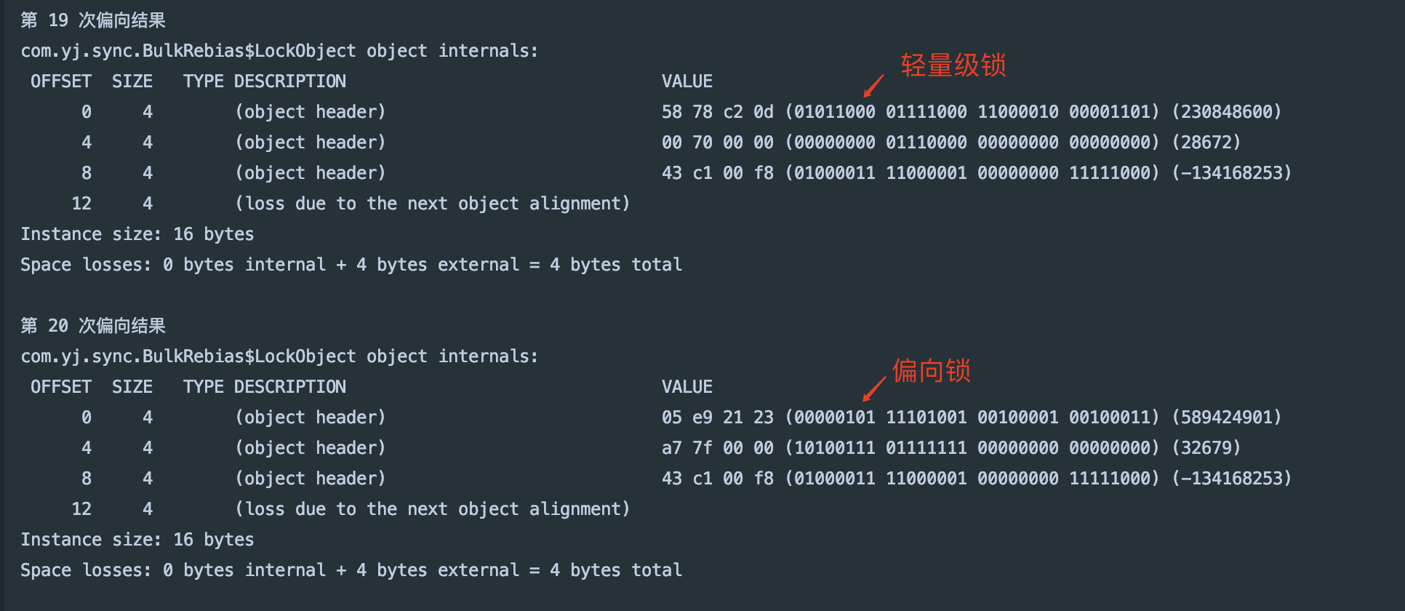Click the 第 20 次偏向结果 heading
The height and width of the screenshot is (611, 1405).
93,326
